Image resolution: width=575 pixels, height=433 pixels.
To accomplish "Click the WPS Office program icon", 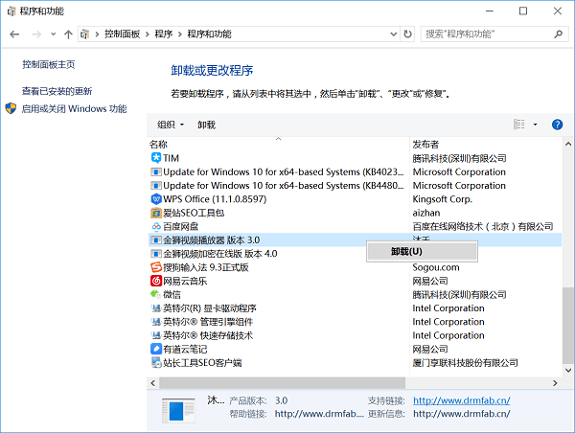I will 156,199.
